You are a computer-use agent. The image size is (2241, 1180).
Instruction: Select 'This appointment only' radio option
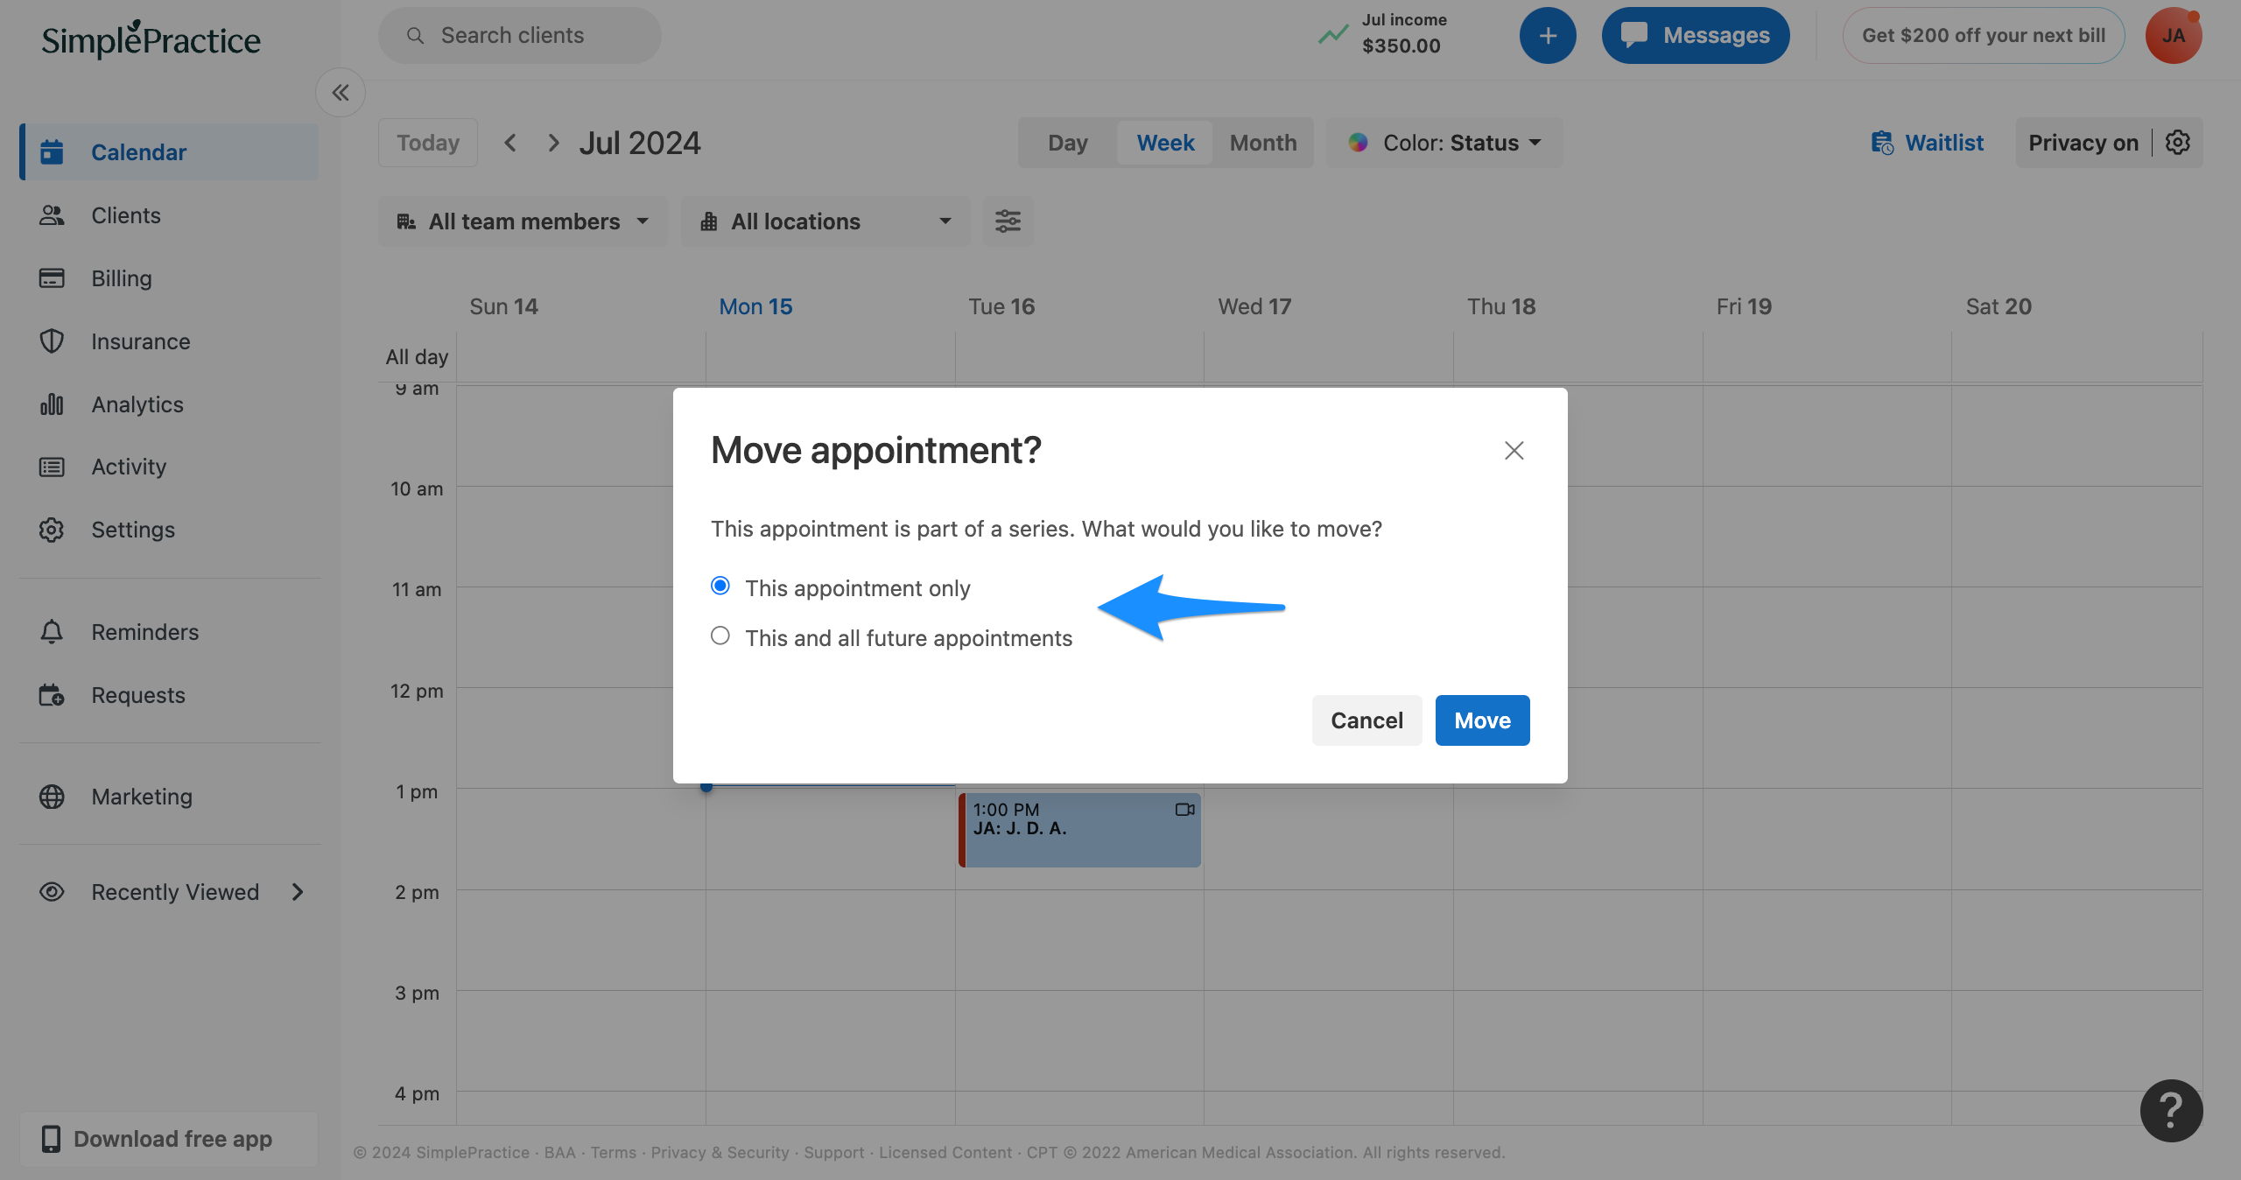(x=720, y=586)
